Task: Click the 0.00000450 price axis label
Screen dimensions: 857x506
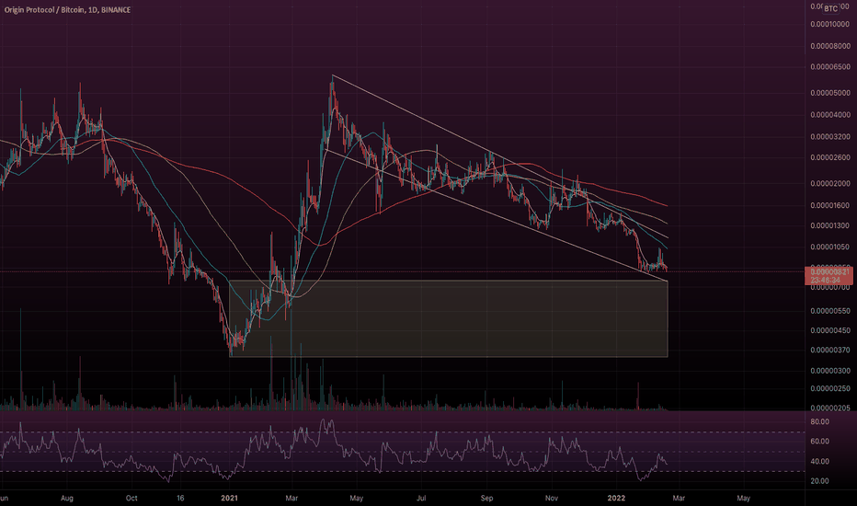Action: coord(830,331)
